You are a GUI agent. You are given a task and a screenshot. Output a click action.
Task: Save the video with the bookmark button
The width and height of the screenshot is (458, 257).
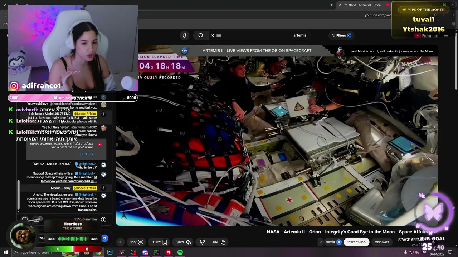[x=160, y=242]
